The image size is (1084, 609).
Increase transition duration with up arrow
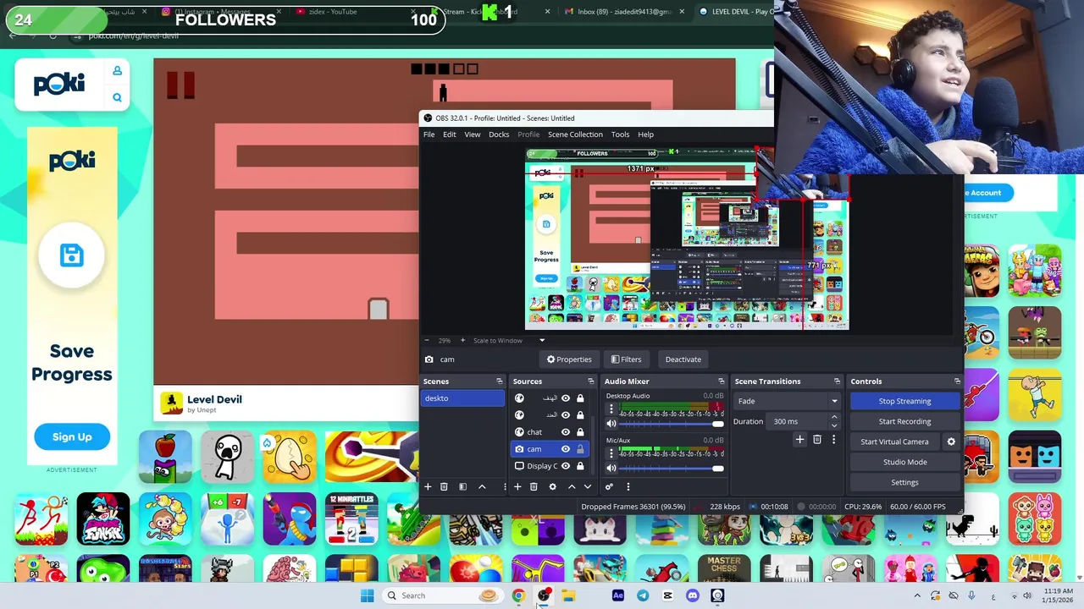[x=834, y=417]
